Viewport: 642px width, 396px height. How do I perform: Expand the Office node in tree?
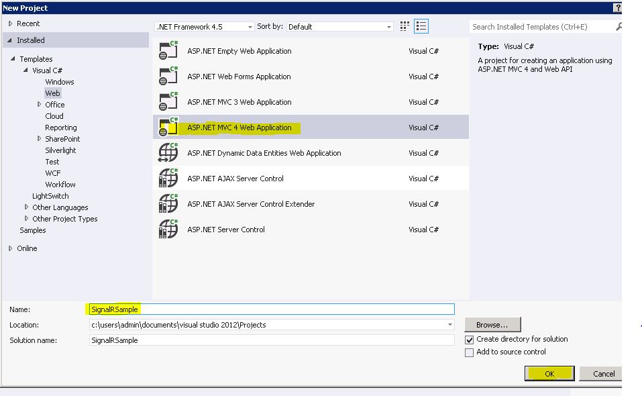[x=40, y=105]
